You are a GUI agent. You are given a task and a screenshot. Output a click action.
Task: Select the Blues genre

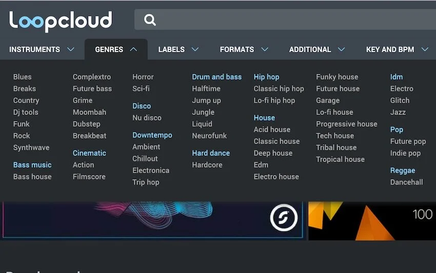click(22, 77)
